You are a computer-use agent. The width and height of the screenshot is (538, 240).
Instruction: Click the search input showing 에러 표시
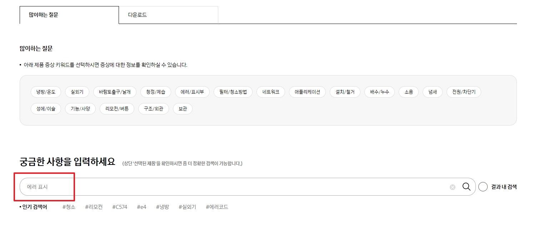pos(143,186)
